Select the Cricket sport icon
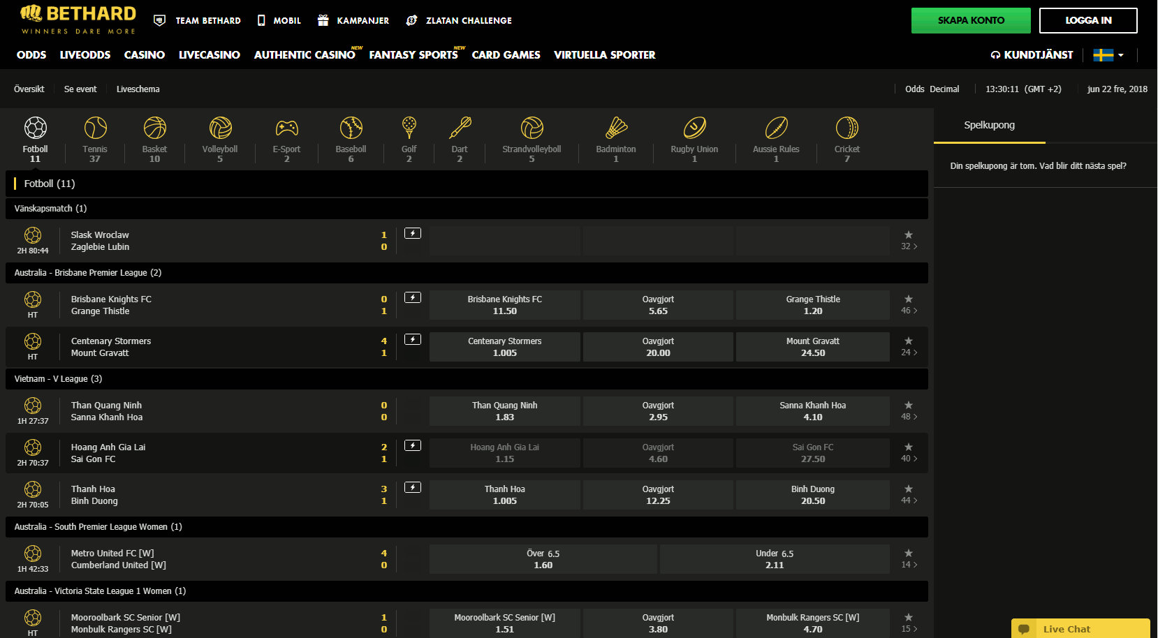The height and width of the screenshot is (638, 1158). click(x=847, y=128)
